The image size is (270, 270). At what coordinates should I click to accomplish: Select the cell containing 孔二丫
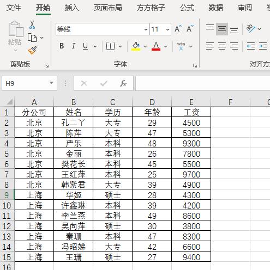coord(73,122)
